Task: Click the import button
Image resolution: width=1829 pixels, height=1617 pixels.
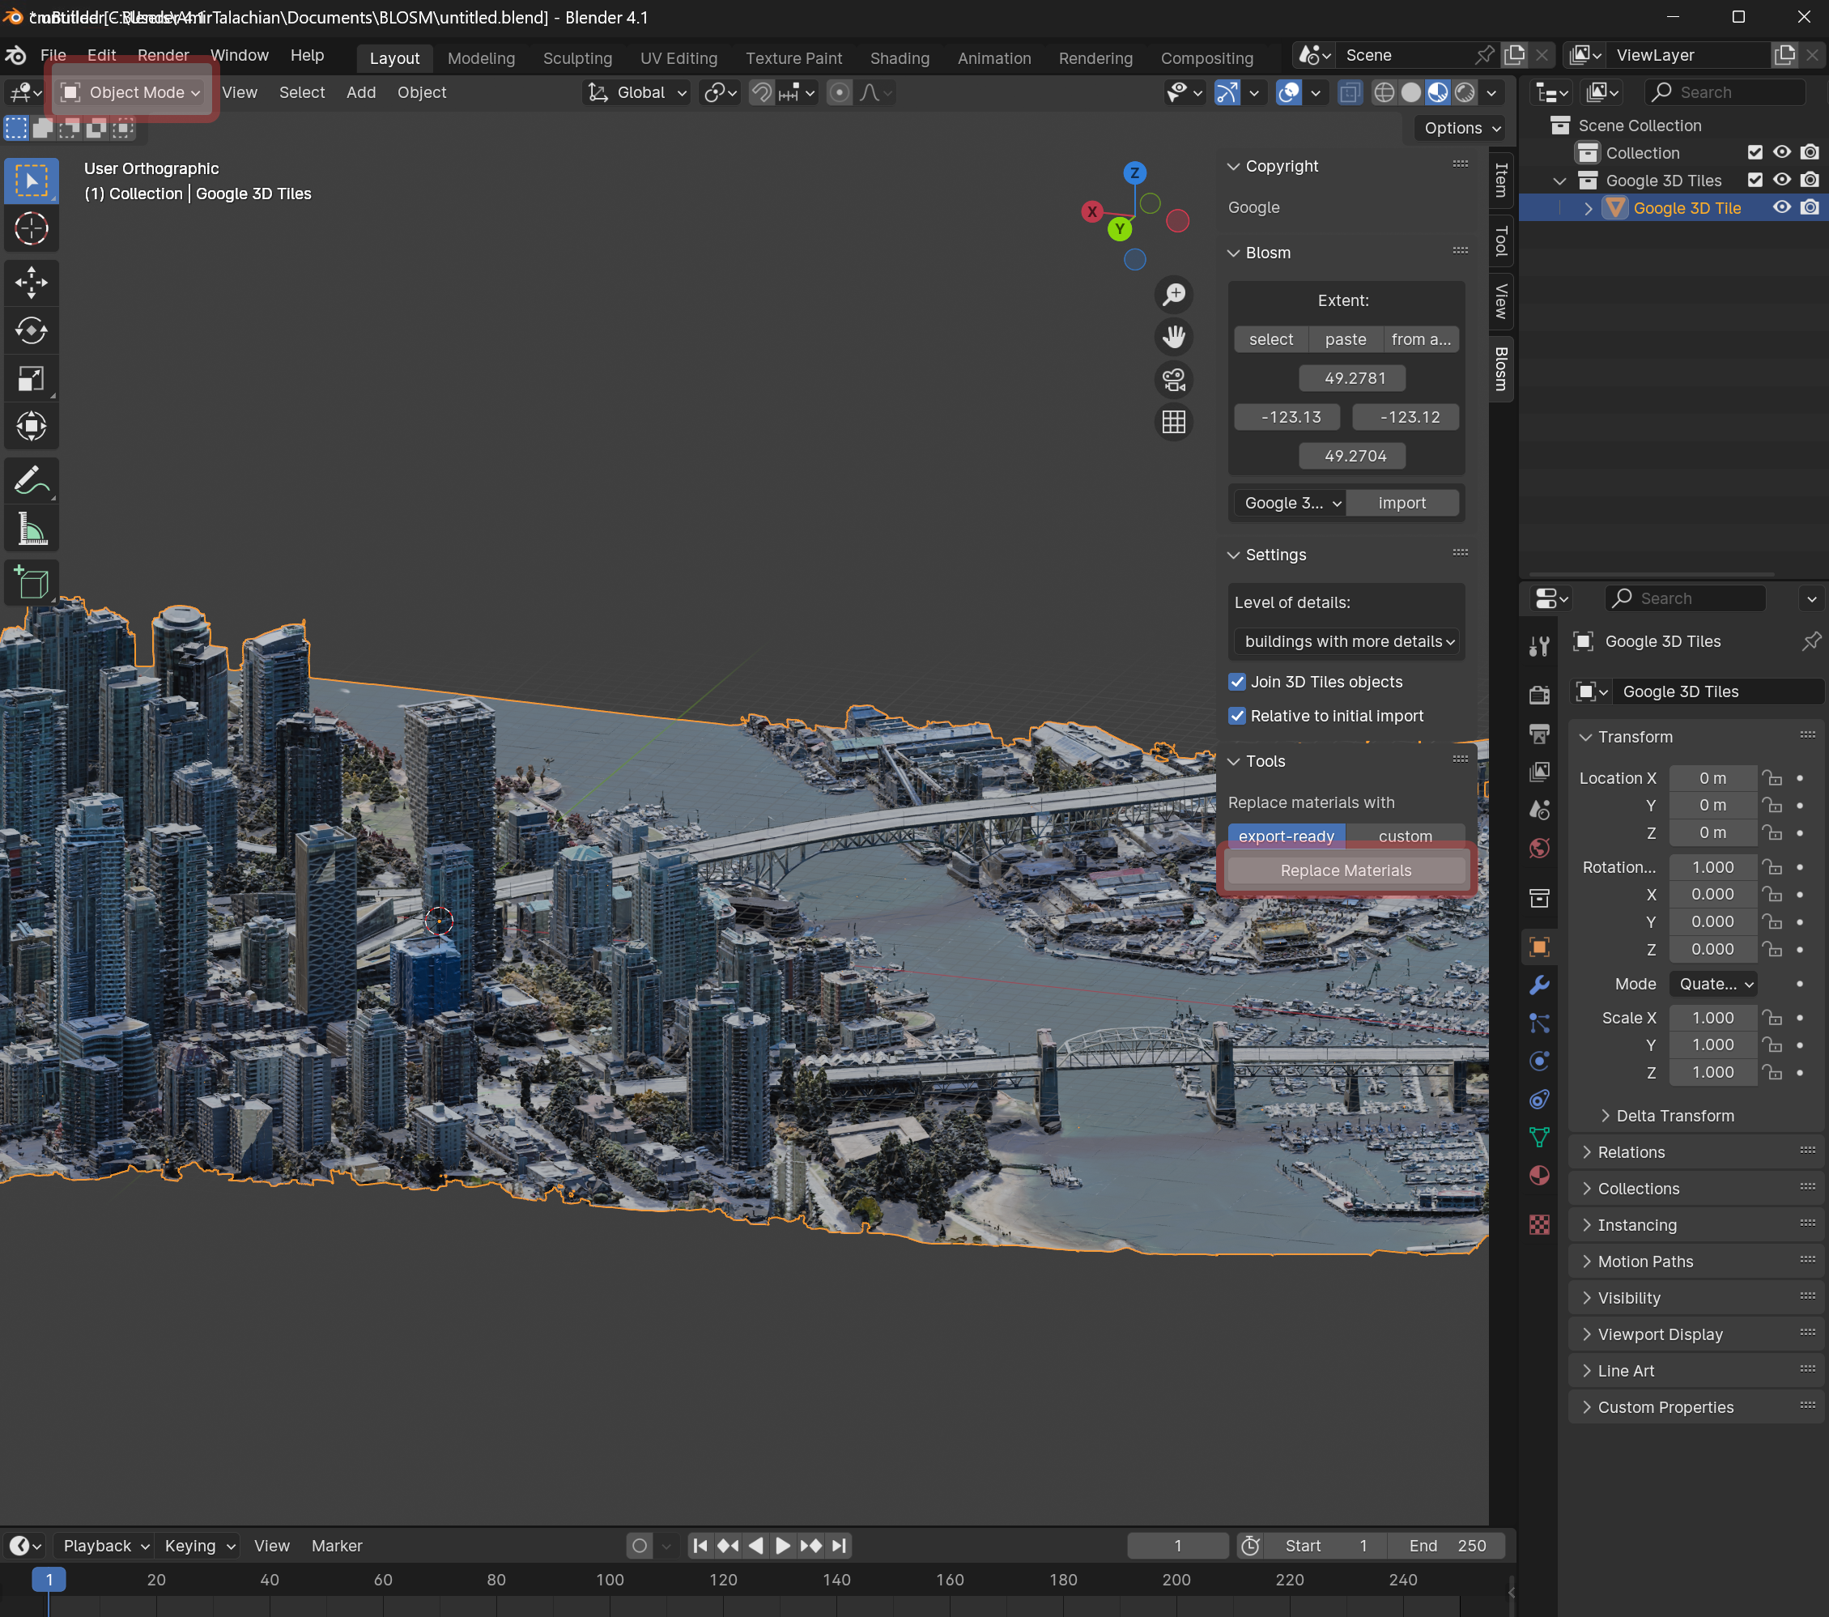Action: [x=1402, y=503]
